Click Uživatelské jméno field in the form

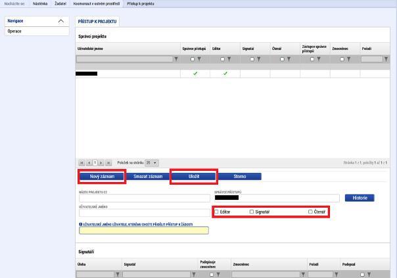point(145,213)
